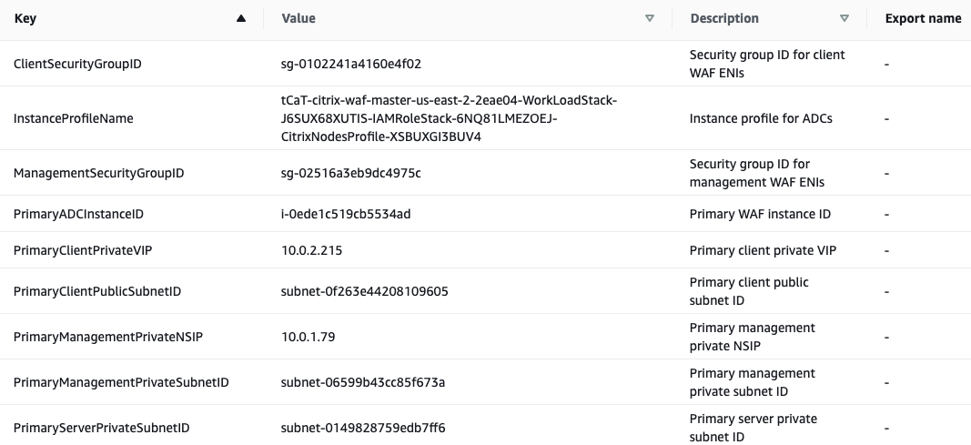Viewport: 971px width, 445px height.
Task: Select the PrimaryServerPrivateSubnetID key
Action: [x=102, y=428]
